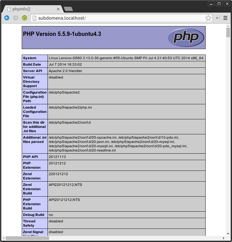232x242 pixels.
Task: Click the PHP API label
Action: pos(30,157)
